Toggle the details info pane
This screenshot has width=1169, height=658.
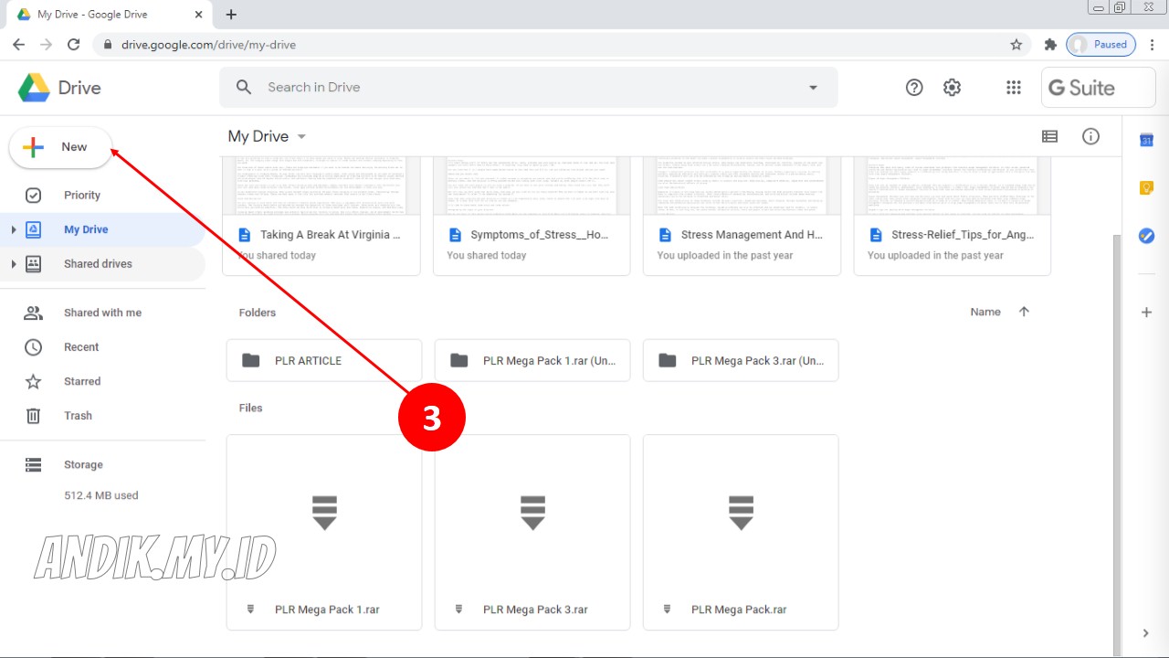[x=1090, y=135]
